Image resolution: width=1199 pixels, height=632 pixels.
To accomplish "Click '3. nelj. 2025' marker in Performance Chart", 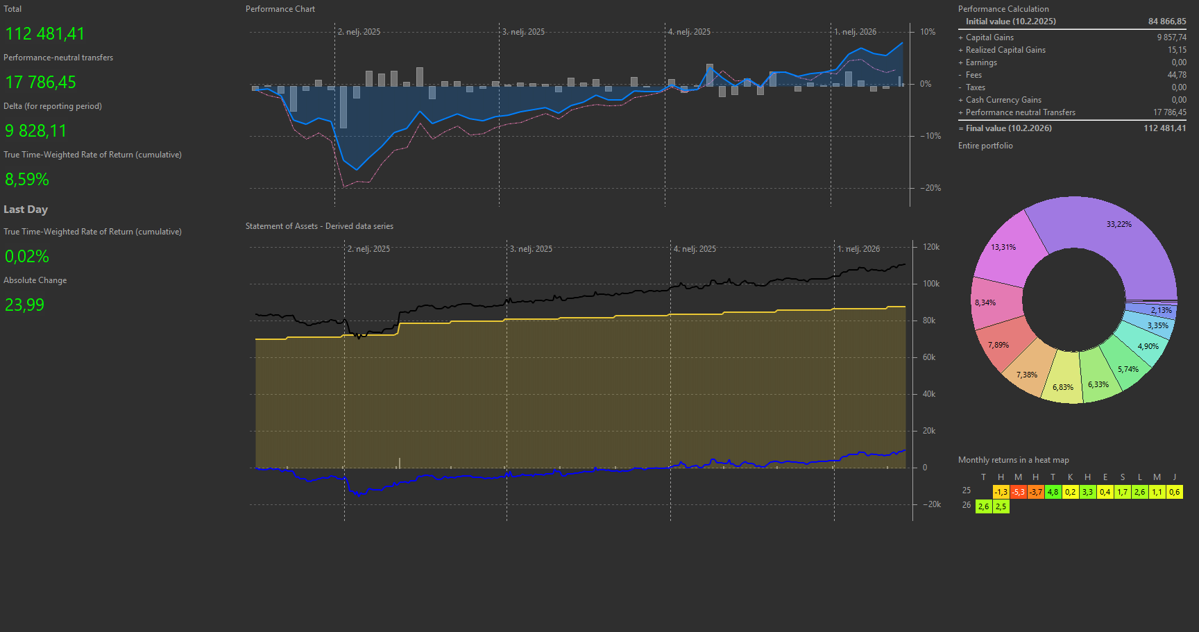I will coord(524,32).
